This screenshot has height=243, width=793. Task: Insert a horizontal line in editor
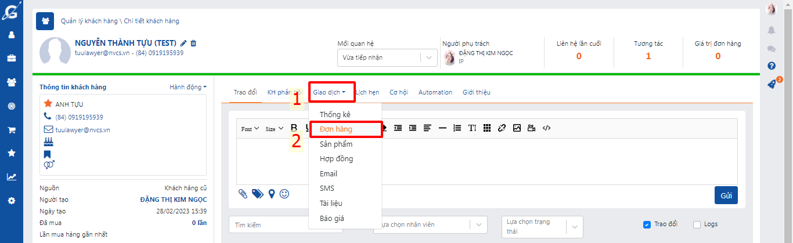click(442, 128)
